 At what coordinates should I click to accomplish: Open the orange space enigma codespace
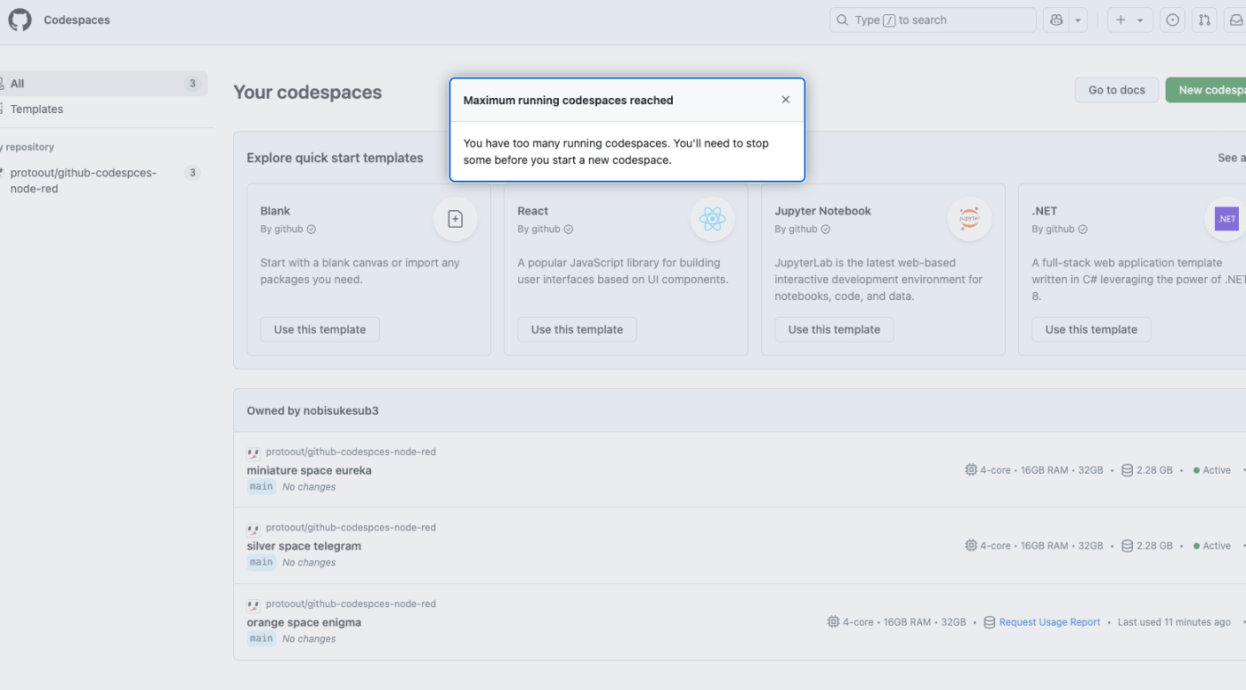click(x=303, y=622)
